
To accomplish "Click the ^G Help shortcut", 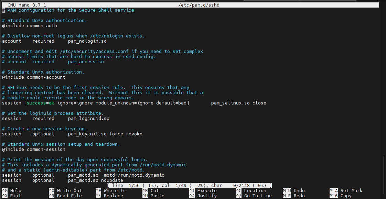I will (12, 191).
